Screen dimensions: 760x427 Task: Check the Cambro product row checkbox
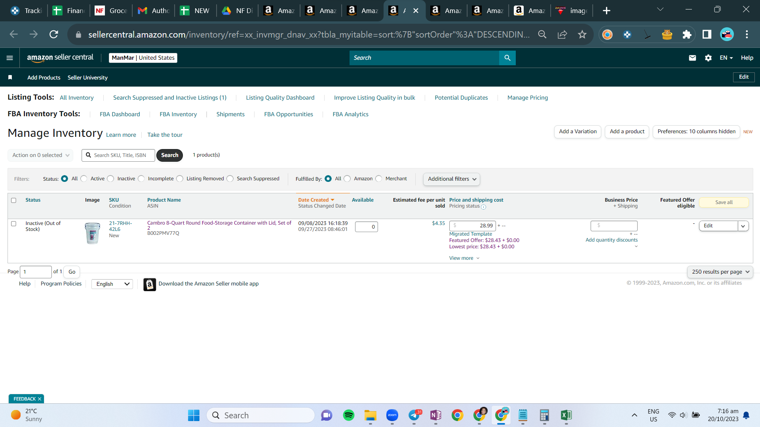point(13,224)
